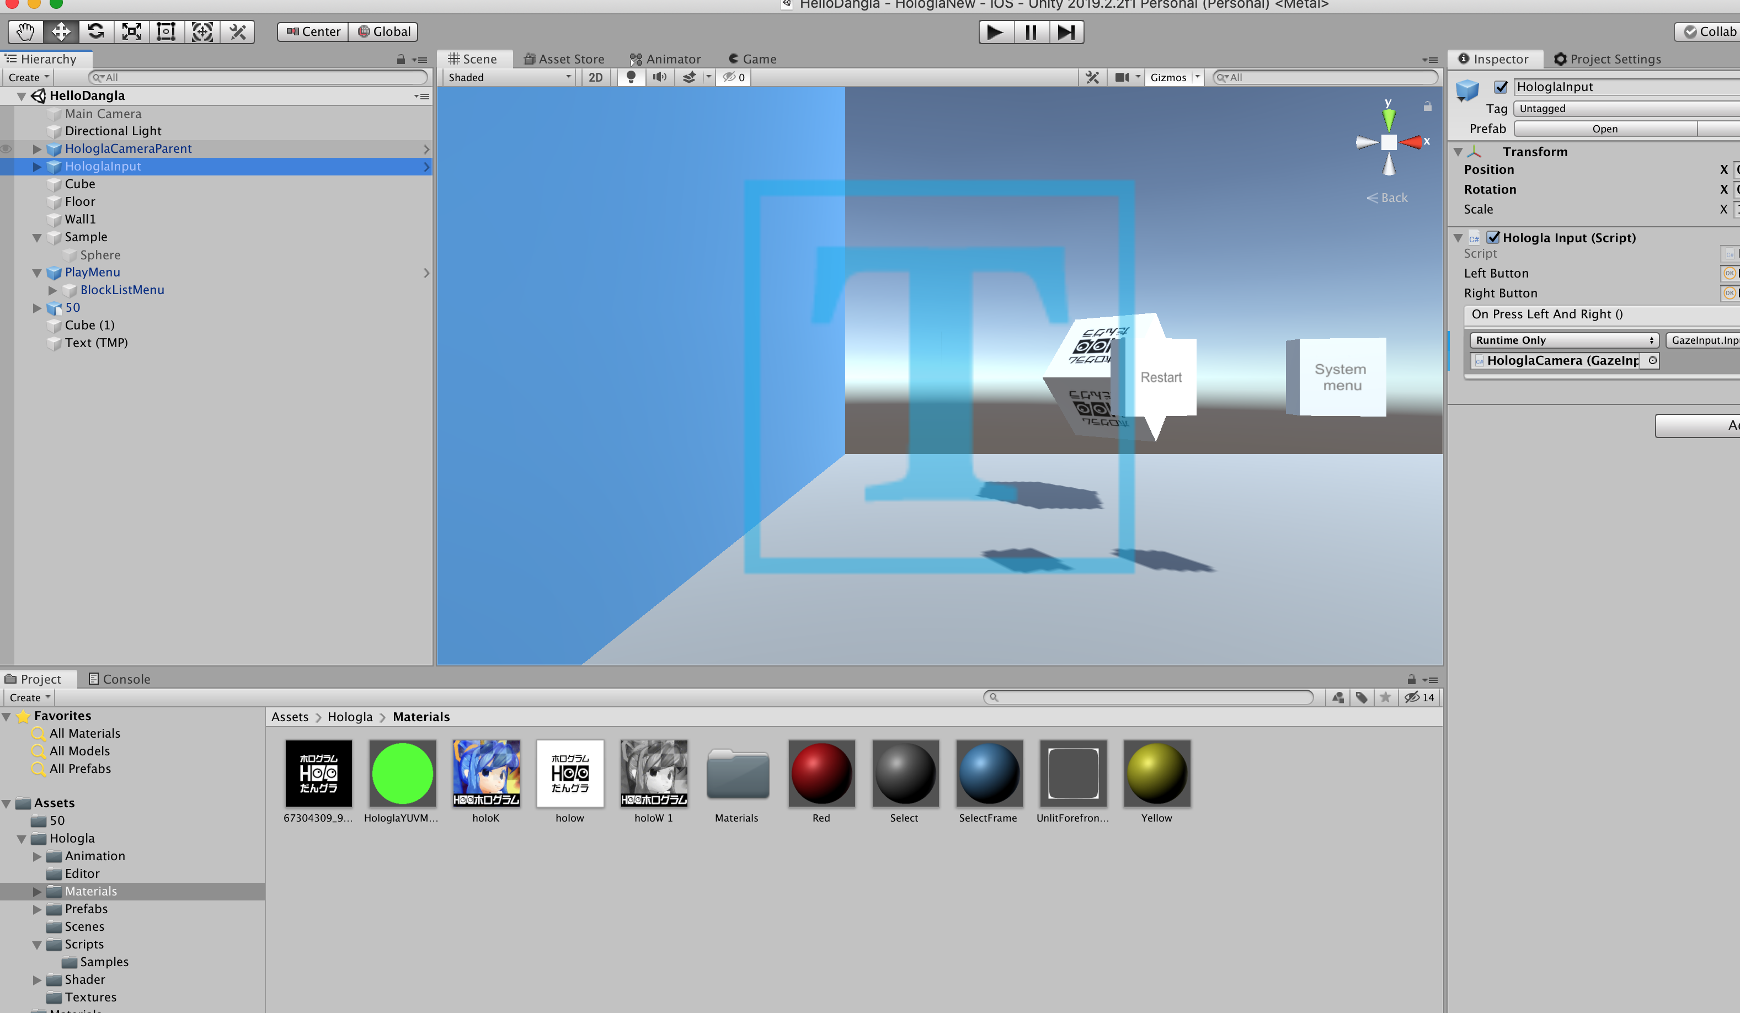This screenshot has width=1740, height=1013.
Task: Click the Project search field
Action: tap(1148, 697)
